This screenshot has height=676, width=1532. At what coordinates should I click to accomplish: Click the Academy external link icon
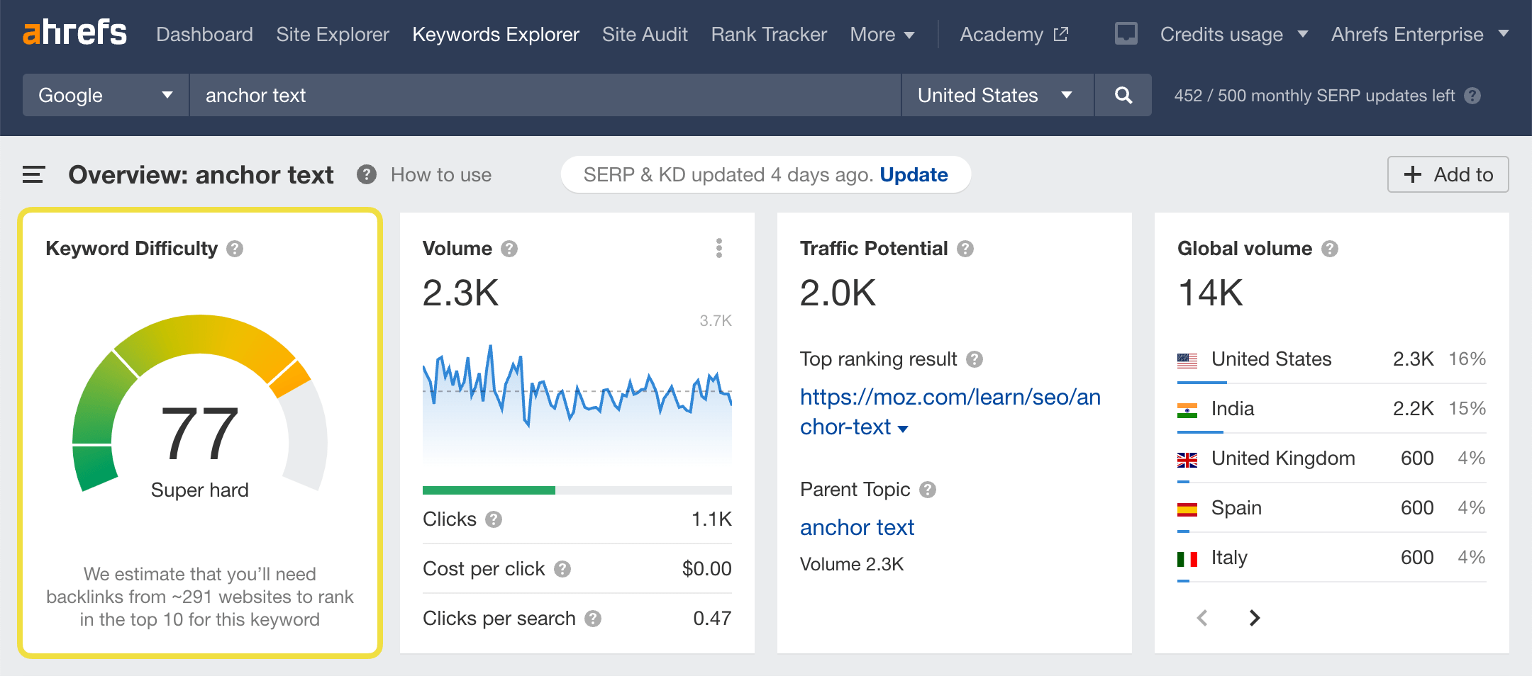1060,33
